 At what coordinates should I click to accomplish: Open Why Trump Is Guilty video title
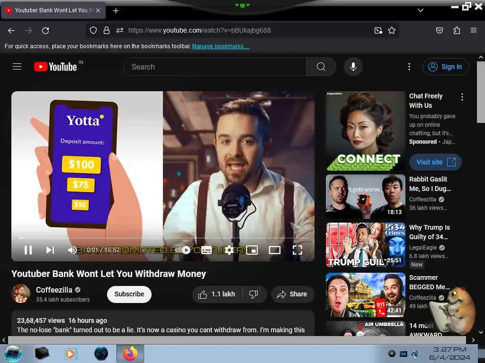pyautogui.click(x=429, y=232)
